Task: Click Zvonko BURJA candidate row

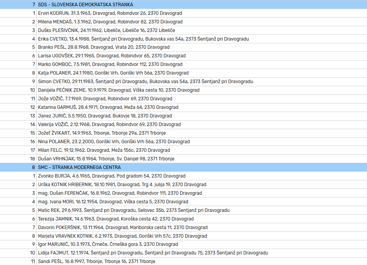Action: tap(183, 176)
